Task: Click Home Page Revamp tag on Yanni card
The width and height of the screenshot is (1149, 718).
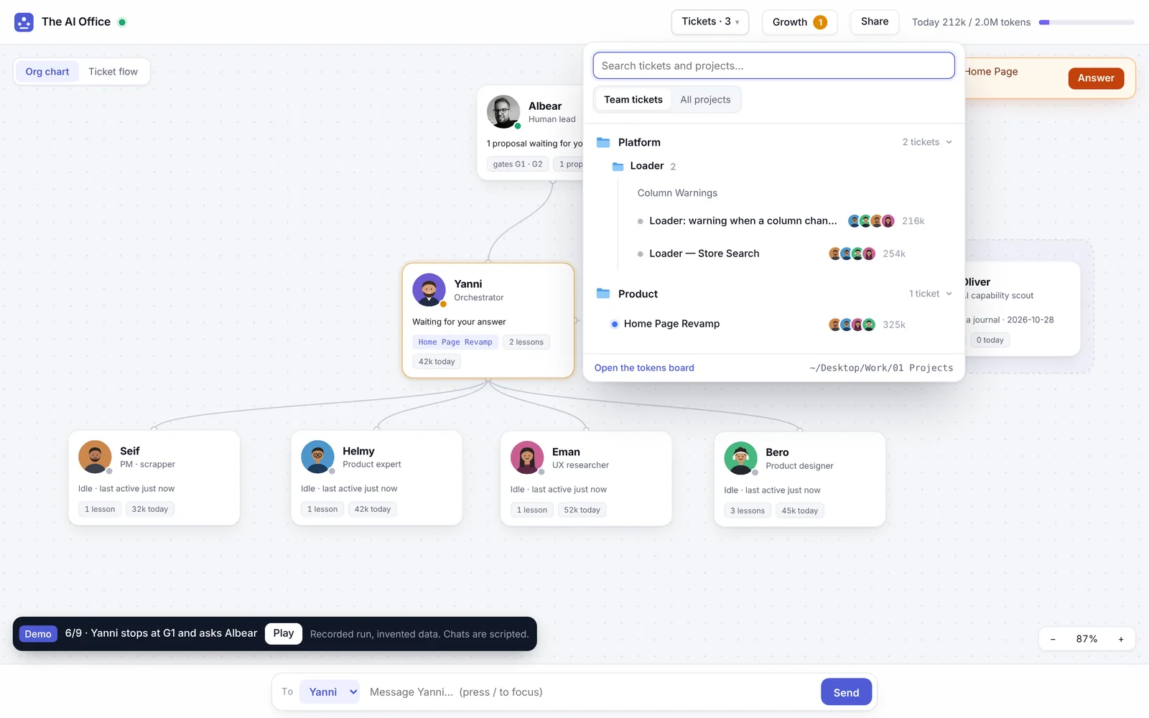Action: click(455, 342)
